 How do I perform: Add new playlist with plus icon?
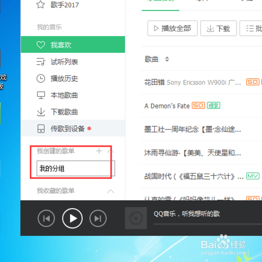[99, 151]
